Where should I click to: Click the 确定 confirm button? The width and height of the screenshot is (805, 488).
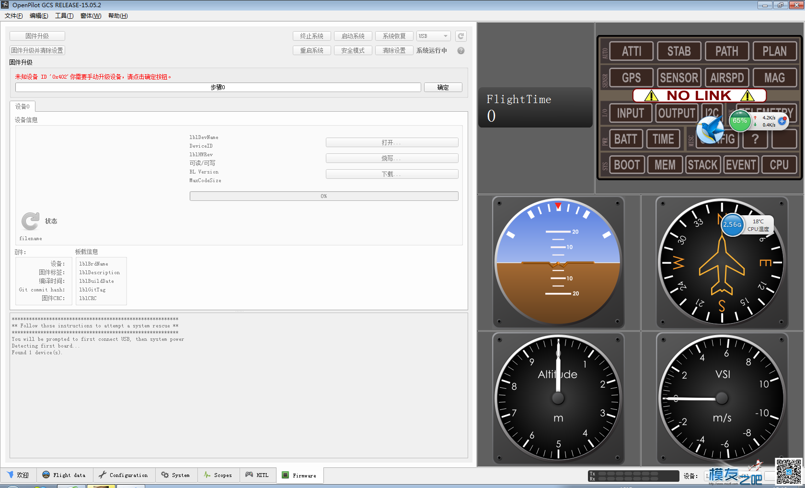coord(443,87)
